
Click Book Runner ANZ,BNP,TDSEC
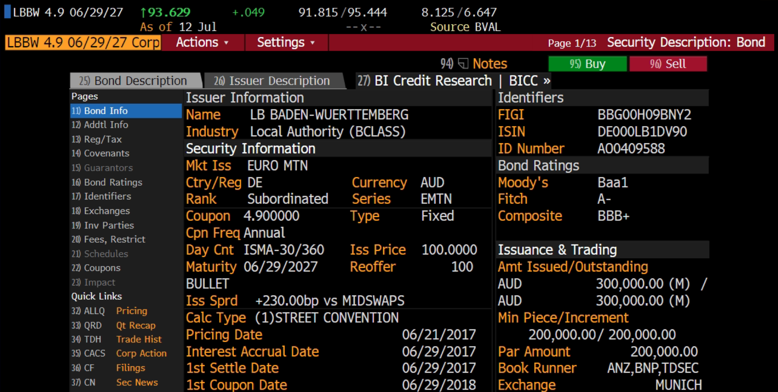[x=653, y=368]
